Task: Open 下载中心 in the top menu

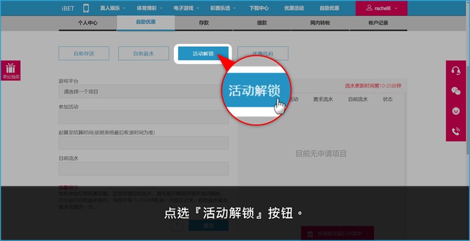Action: tap(258, 8)
